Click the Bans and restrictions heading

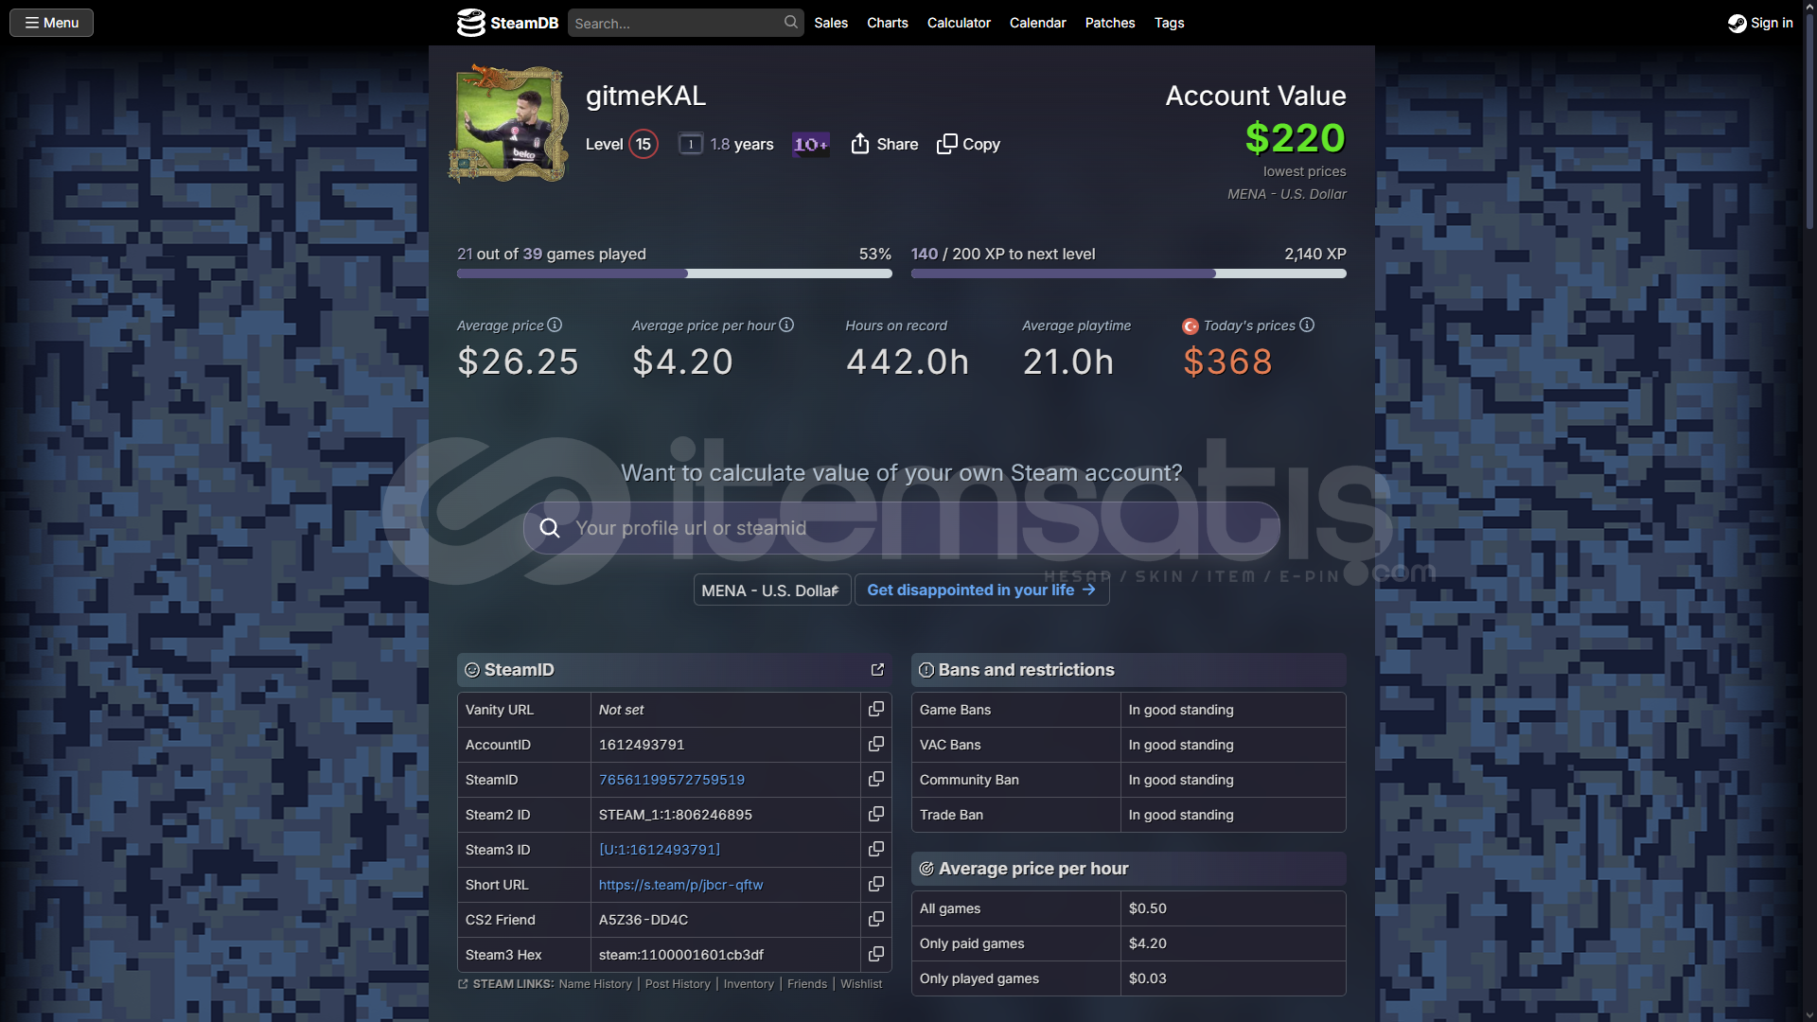[1026, 670]
